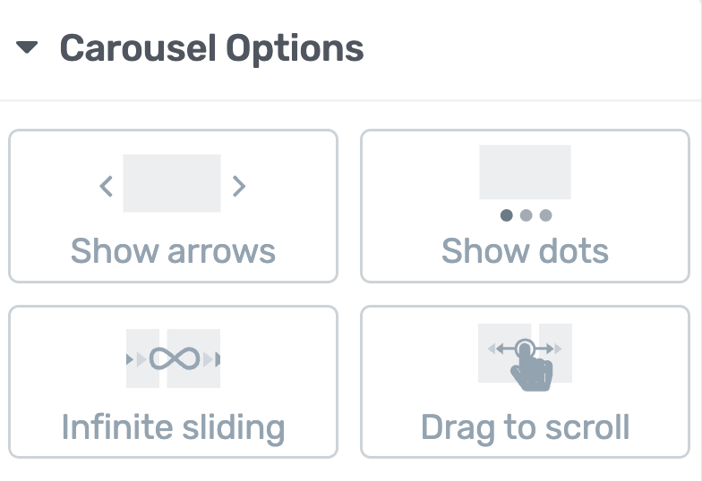
Task: Click the pointing hand drag icon
Action: pos(532,366)
